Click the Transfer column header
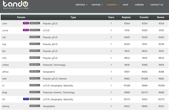 144,17
